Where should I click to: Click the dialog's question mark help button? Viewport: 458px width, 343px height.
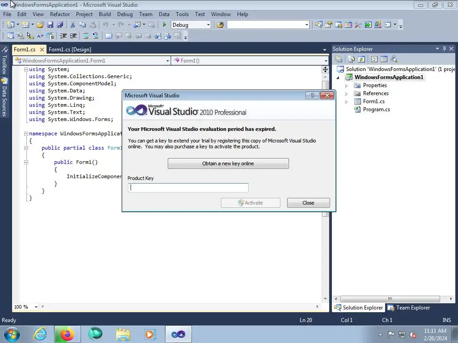coord(312,96)
